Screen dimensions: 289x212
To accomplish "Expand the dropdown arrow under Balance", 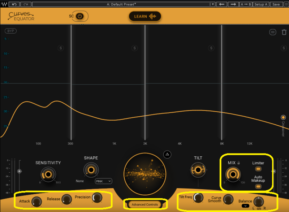I will pos(245,206).
